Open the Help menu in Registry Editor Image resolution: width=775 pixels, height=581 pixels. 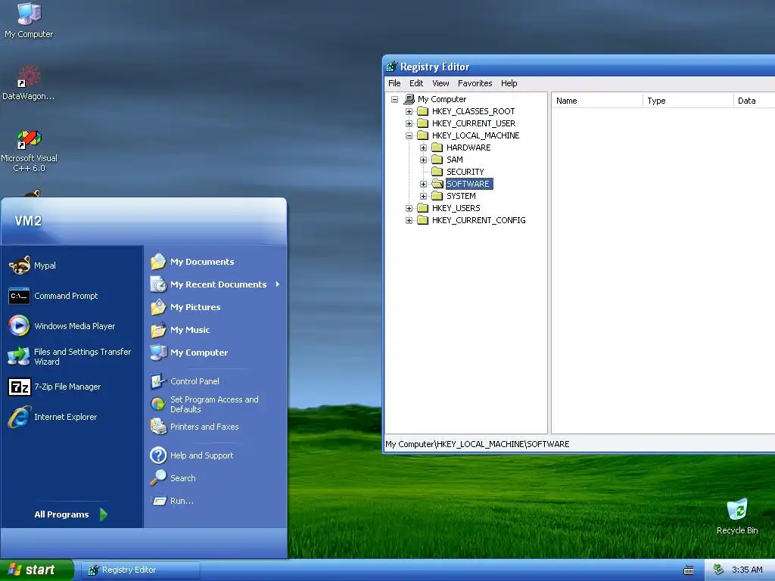(x=509, y=83)
